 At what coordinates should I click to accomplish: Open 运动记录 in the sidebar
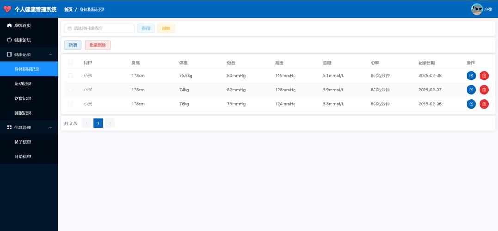pyautogui.click(x=23, y=84)
